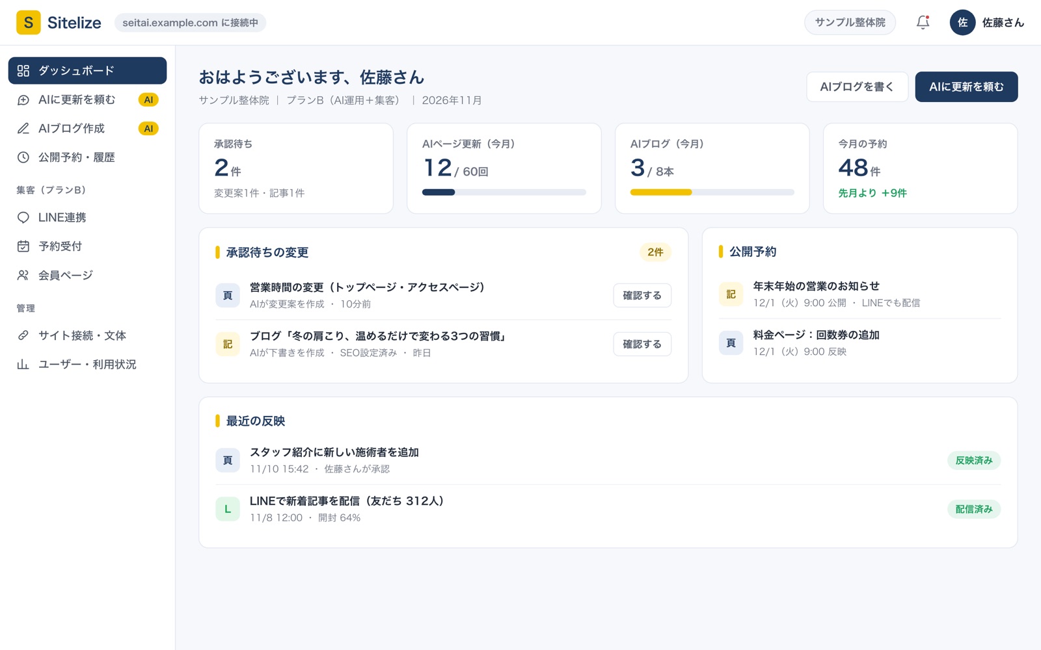Click the AI badge next to AIブログ作成
This screenshot has width=1041, height=650.
pyautogui.click(x=148, y=129)
